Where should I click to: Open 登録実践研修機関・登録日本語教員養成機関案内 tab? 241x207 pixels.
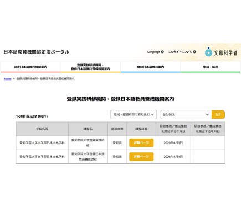click(x=90, y=67)
